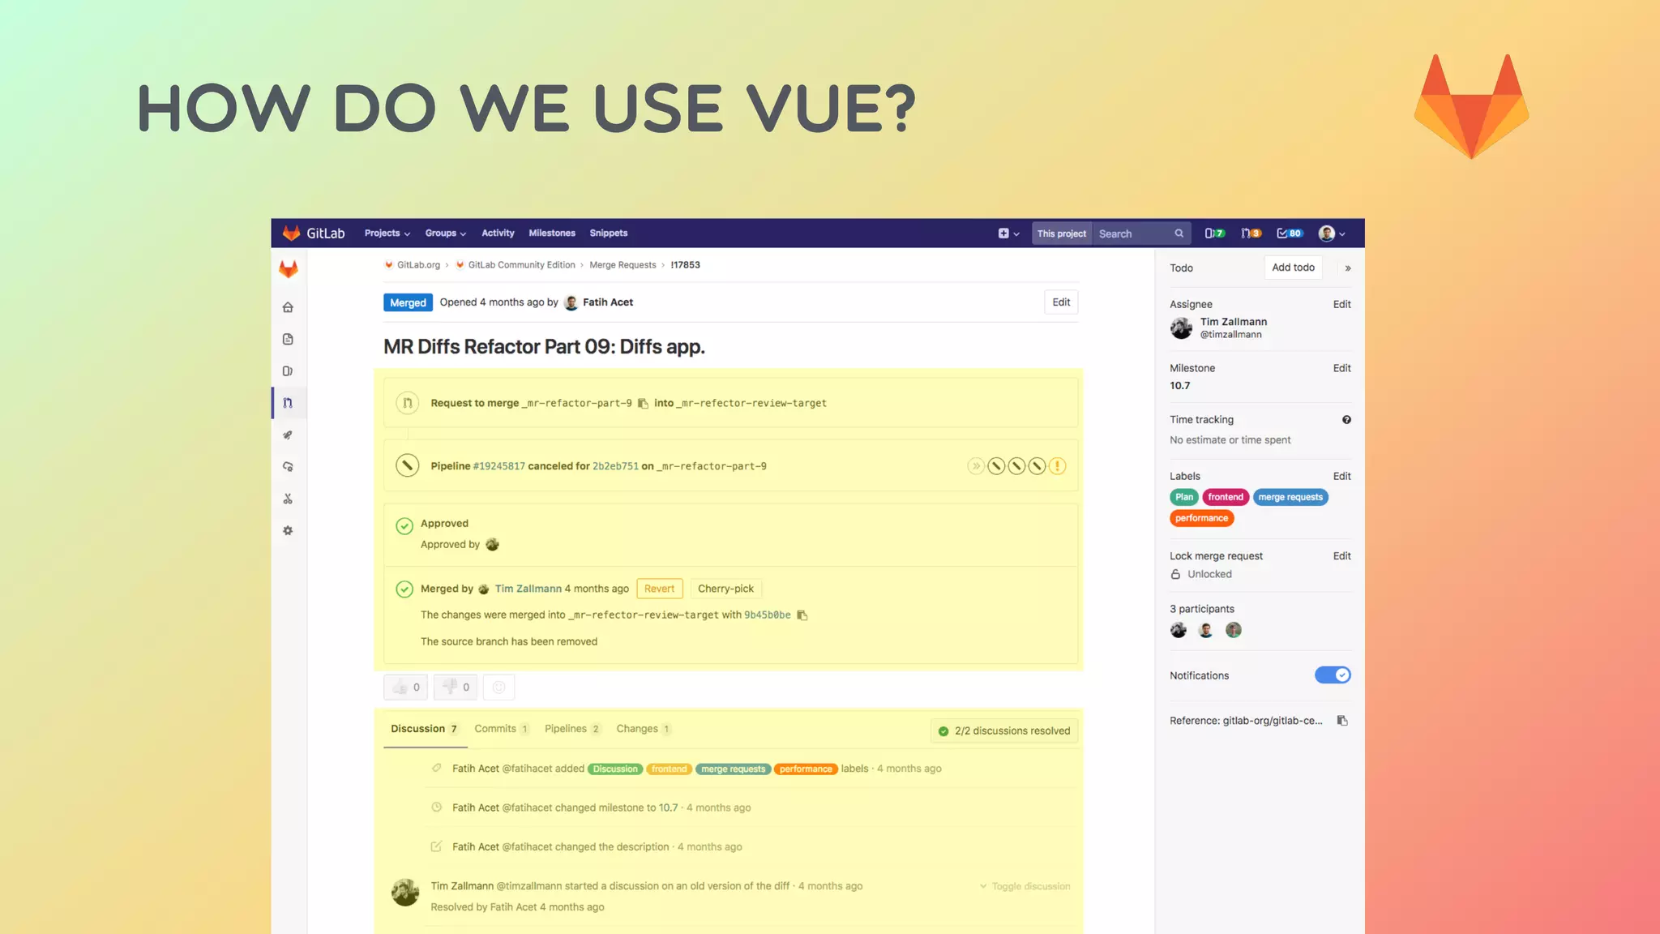The height and width of the screenshot is (934, 1660).
Task: Open the user avatar dropdown menu
Action: pyautogui.click(x=1331, y=233)
